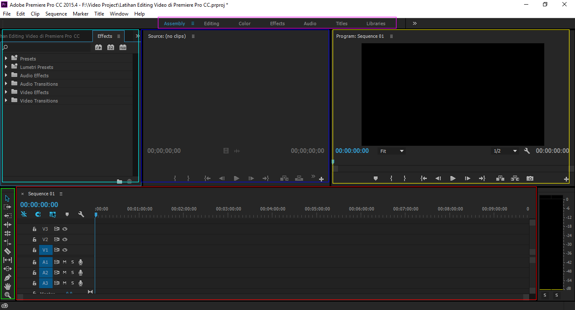Open Timeline Display Settings wrench
This screenshot has height=310, width=575.
tap(81, 214)
